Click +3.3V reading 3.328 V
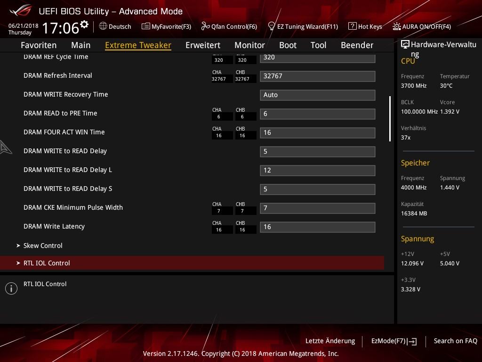Viewport: 482px width, 362px height. coord(410,289)
